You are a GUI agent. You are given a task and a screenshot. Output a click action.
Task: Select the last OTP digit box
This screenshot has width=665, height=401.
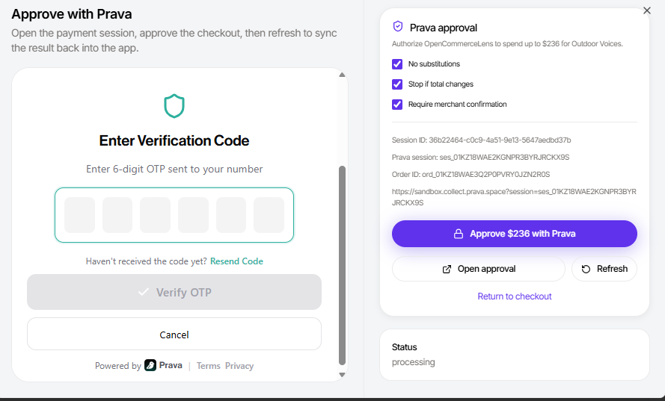point(269,215)
